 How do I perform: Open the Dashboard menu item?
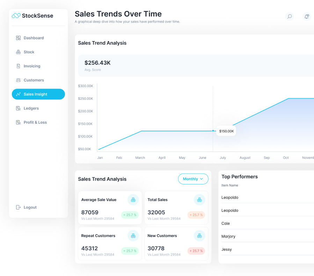pyautogui.click(x=38, y=38)
